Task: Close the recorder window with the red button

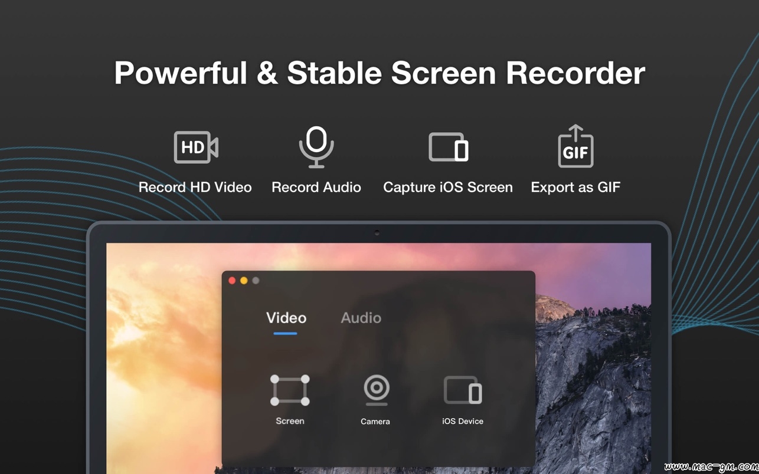Action: 232,281
